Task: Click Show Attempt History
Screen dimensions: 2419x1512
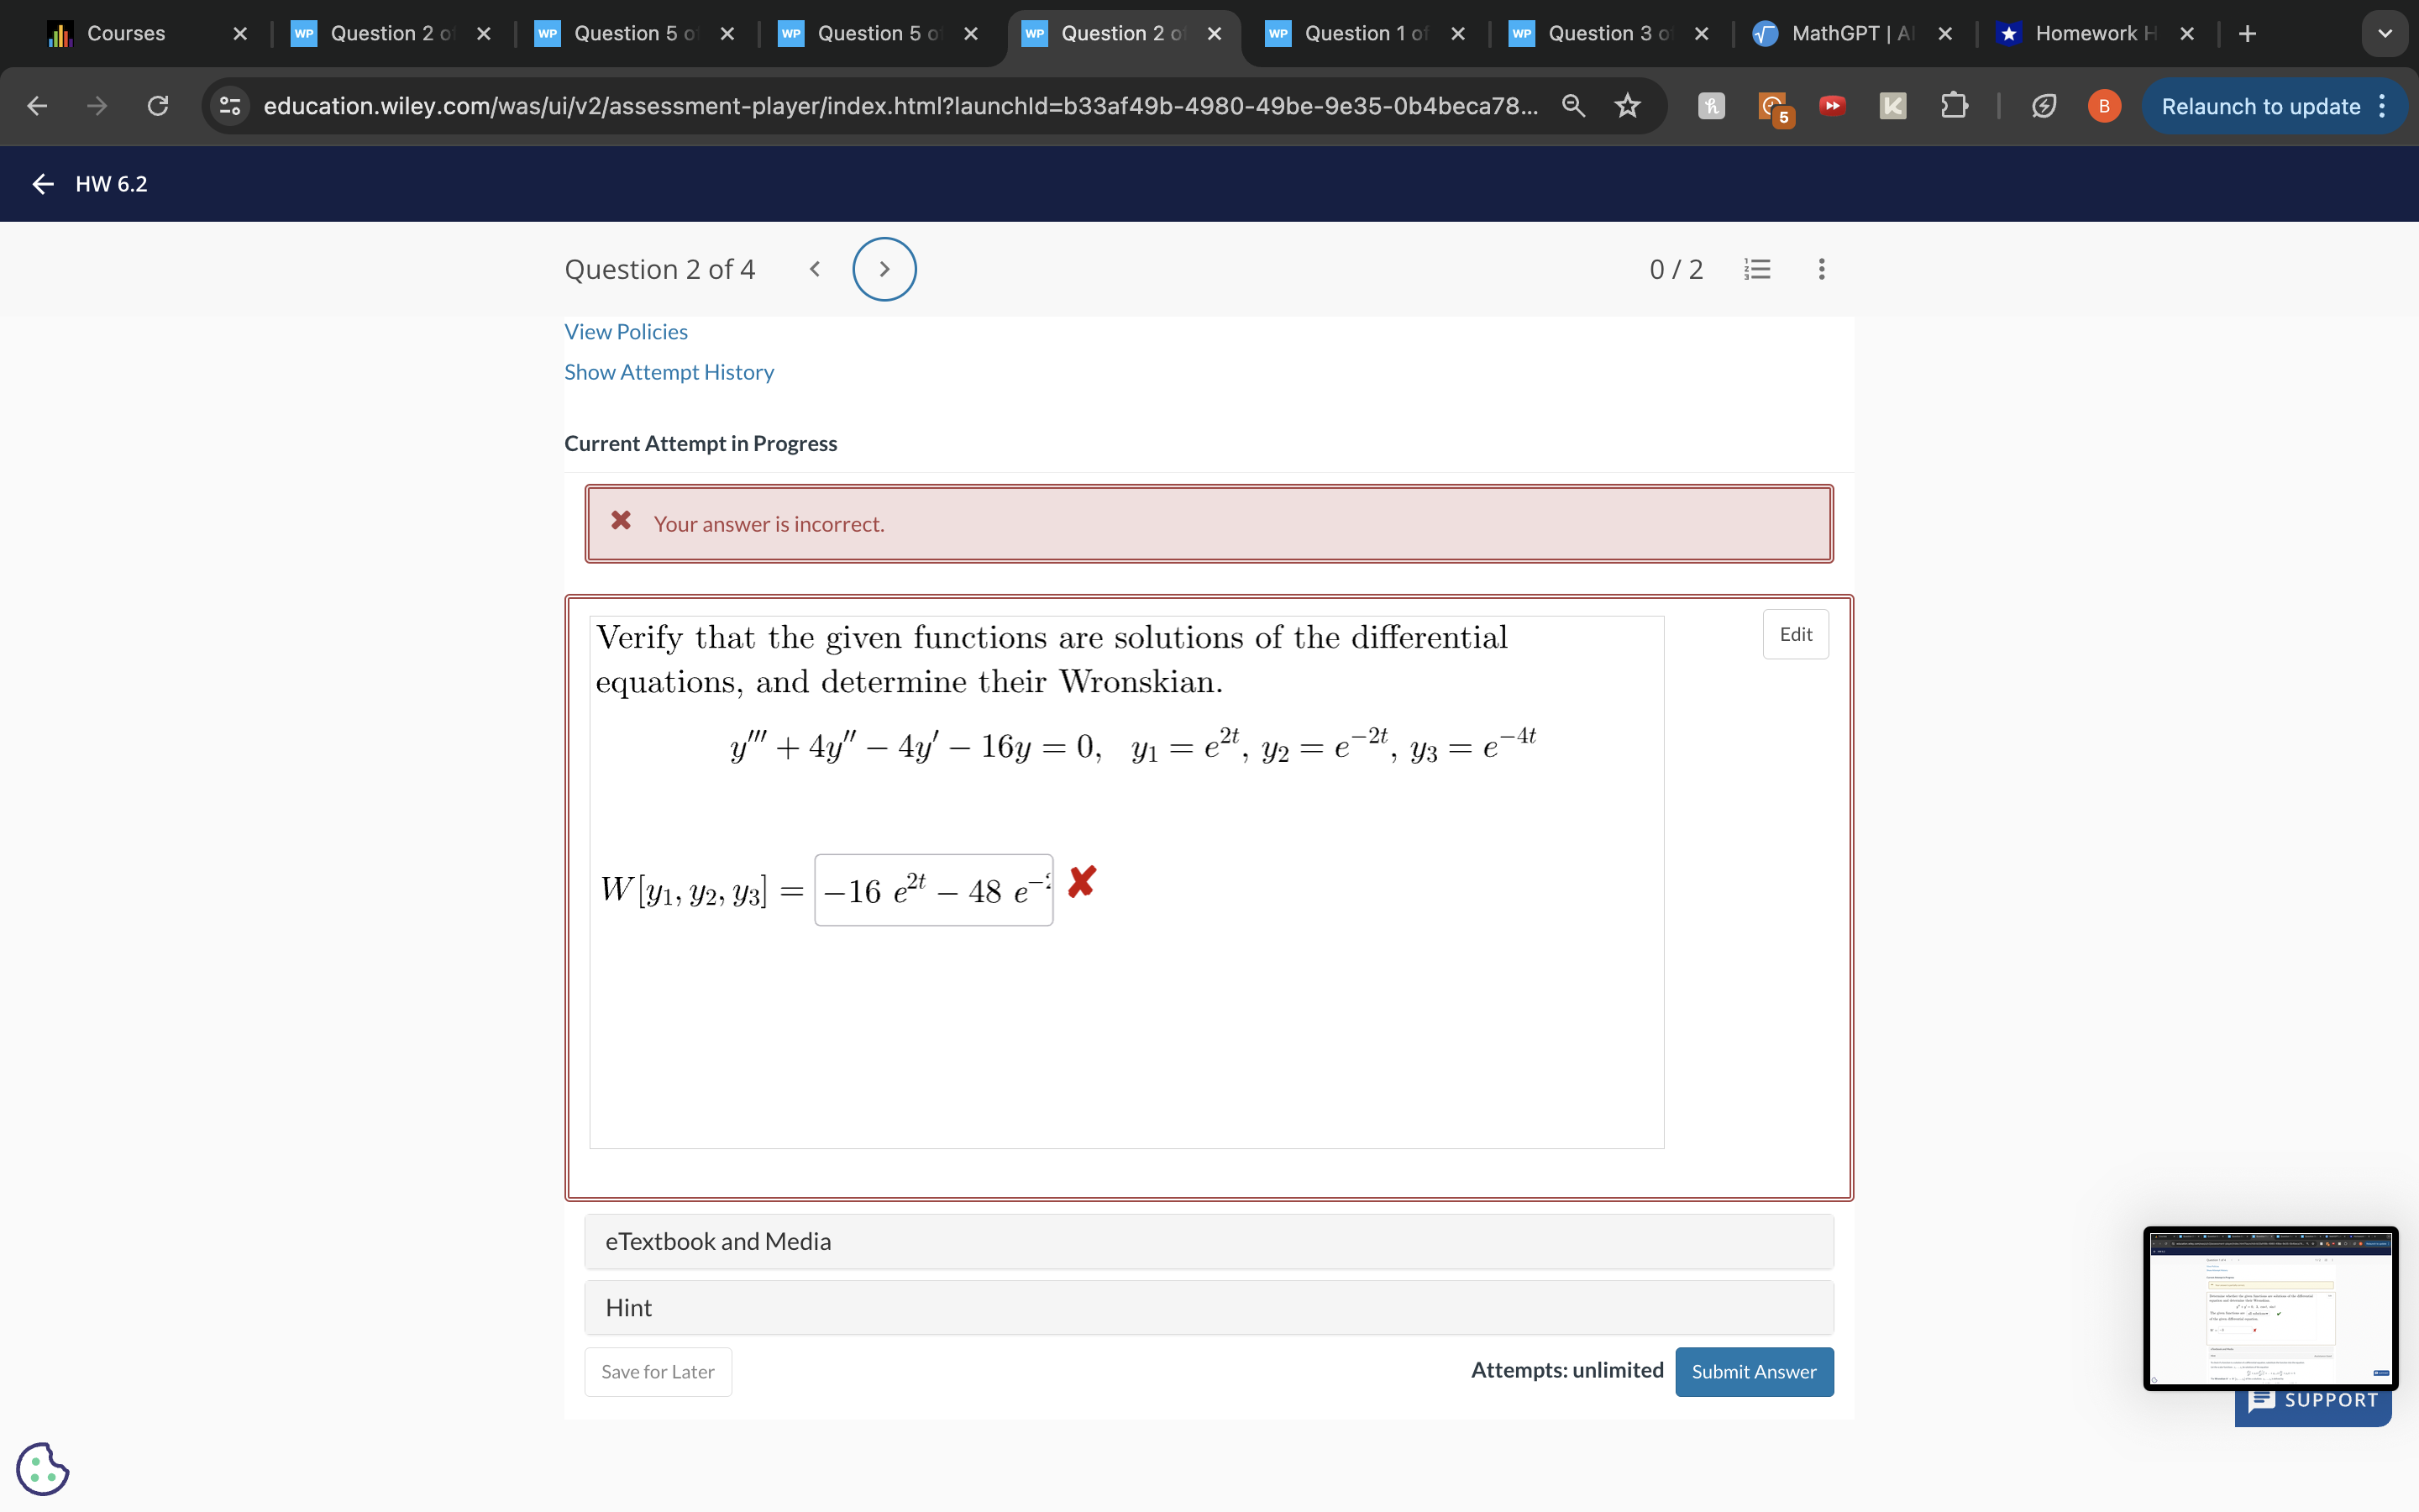Action: click(x=669, y=371)
